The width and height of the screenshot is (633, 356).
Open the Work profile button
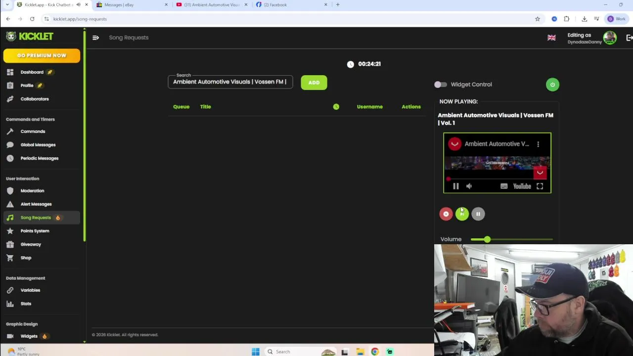tap(617, 19)
